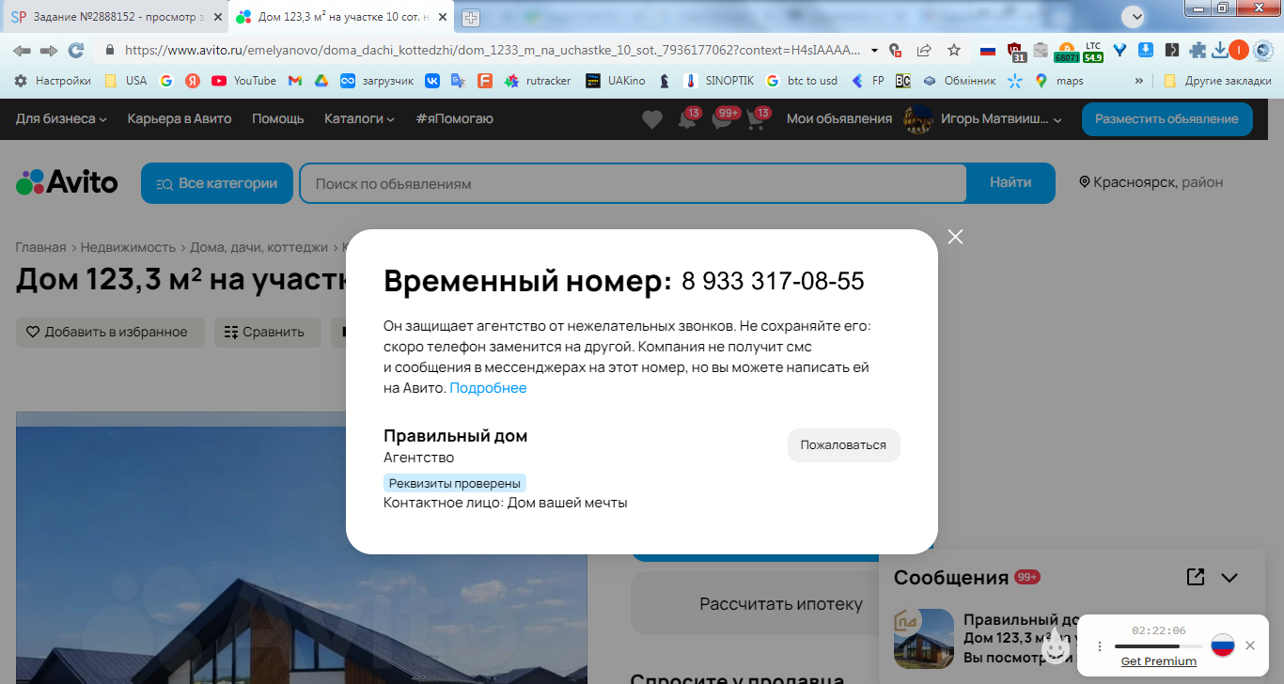Open the shopping cart icon
1284x684 pixels.
point(756,119)
